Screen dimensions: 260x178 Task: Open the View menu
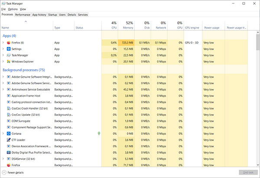pos(23,9)
